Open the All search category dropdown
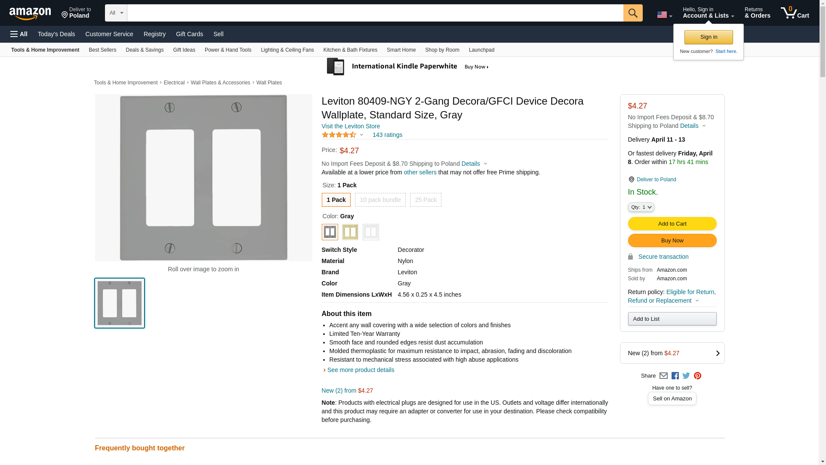Viewport: 826px width, 465px height. [116, 13]
